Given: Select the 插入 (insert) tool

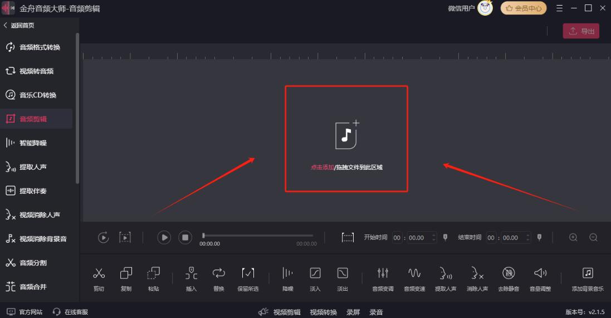Looking at the screenshot, I should (191, 278).
